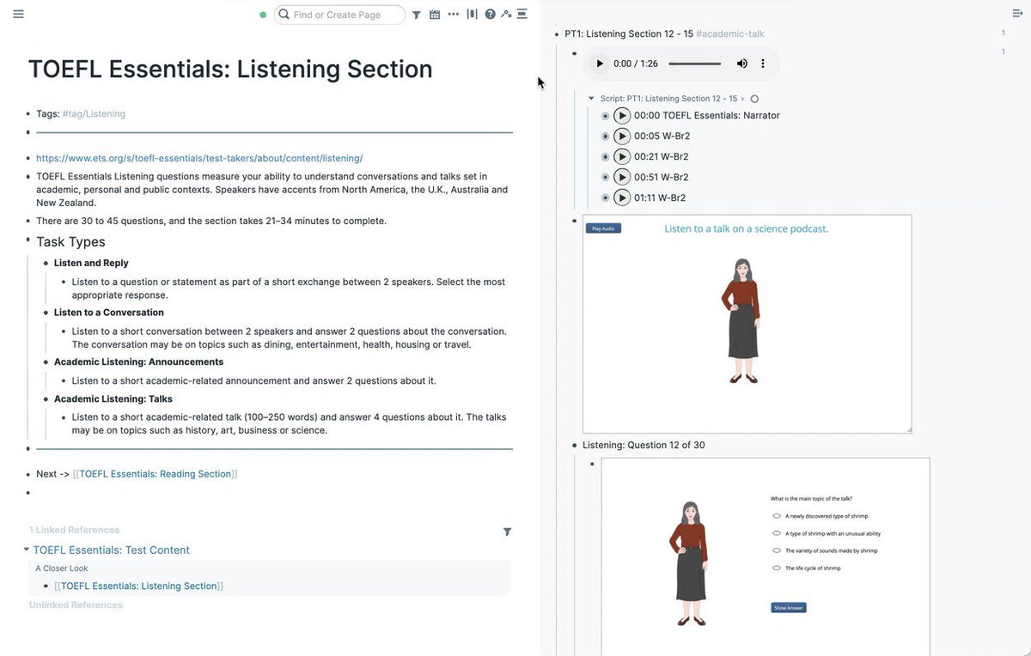Click the Play Audio button in podcast image

(603, 228)
